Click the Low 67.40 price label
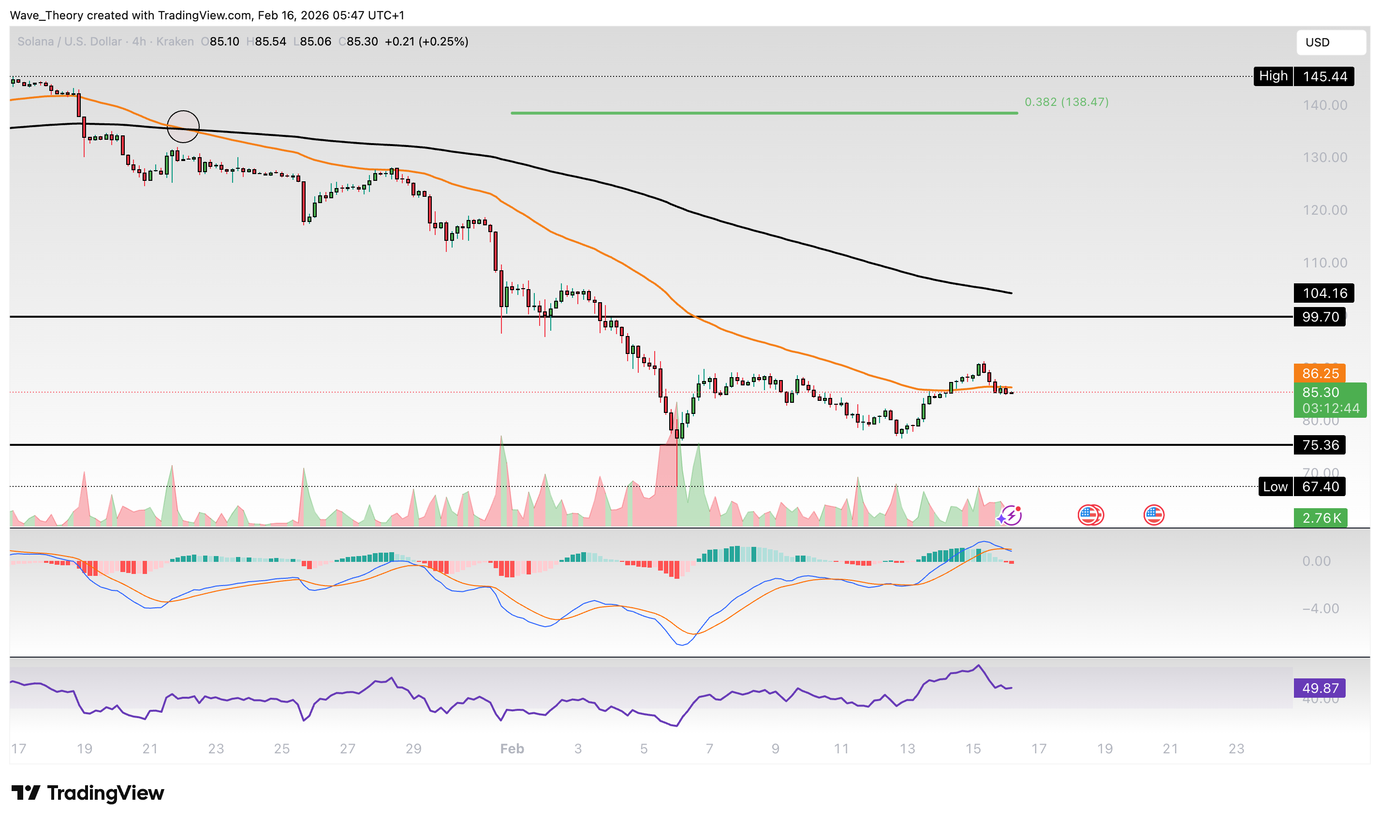The width and height of the screenshot is (1380, 822). pyautogui.click(x=1303, y=486)
